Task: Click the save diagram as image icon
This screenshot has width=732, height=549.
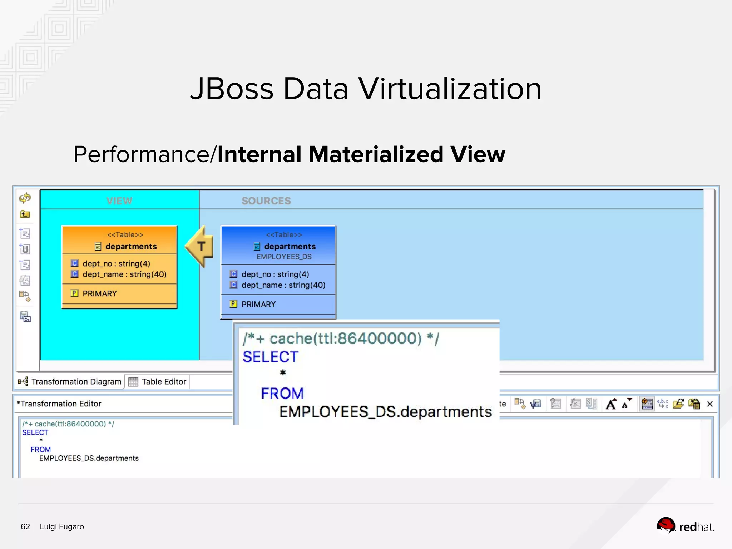Action: coord(25,317)
